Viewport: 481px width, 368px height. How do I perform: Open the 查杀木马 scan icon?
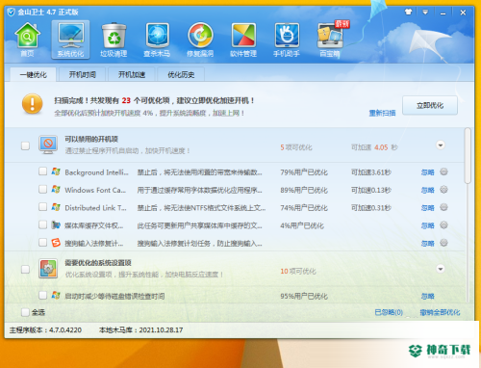pyautogui.click(x=157, y=39)
